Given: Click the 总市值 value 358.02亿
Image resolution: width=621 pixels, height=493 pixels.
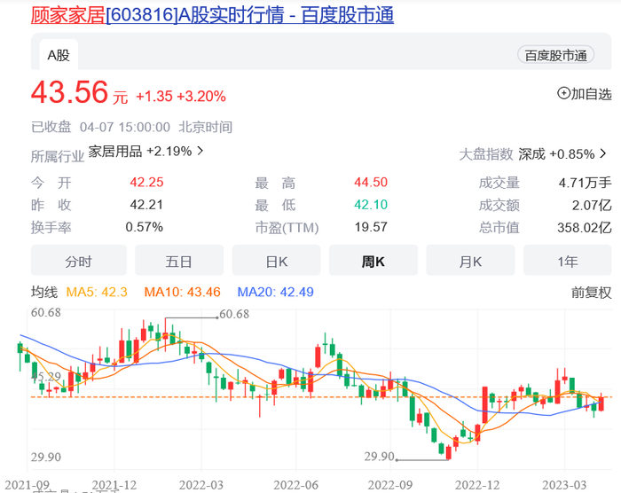Looking at the screenshot, I should click(585, 228).
